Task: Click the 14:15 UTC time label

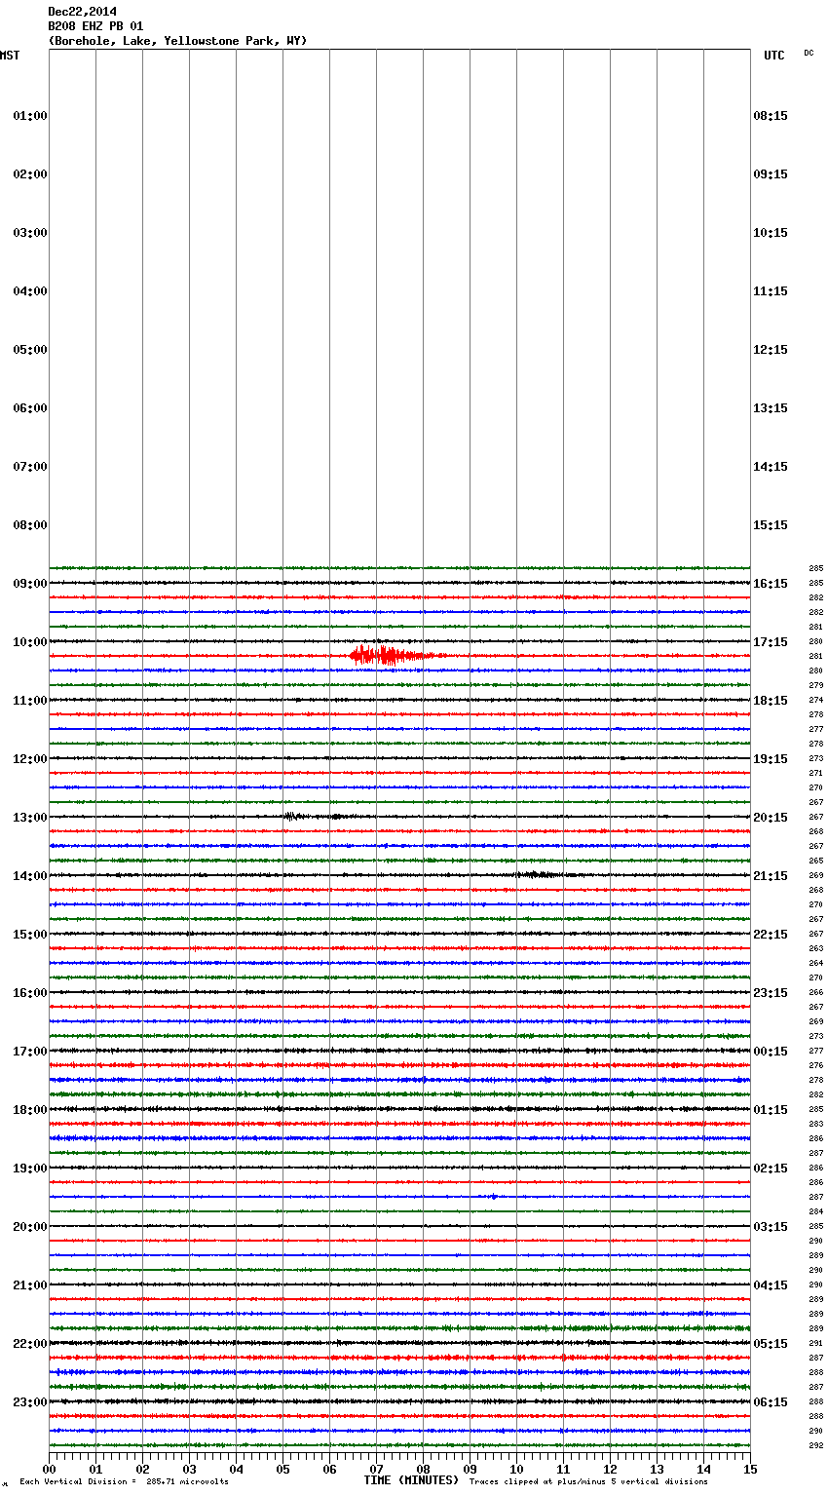Action: [771, 467]
